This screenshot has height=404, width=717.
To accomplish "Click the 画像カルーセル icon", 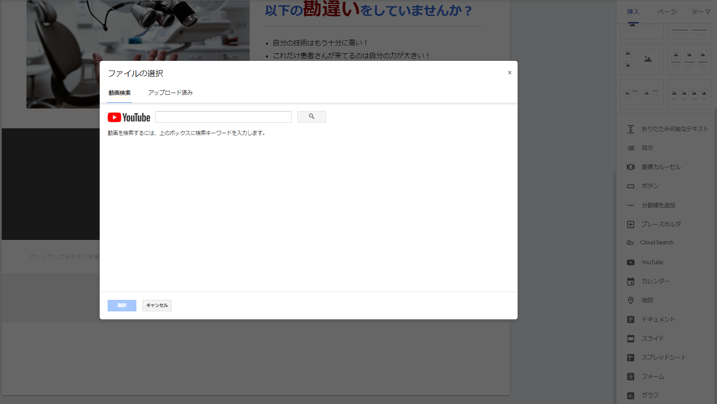I will [x=631, y=167].
